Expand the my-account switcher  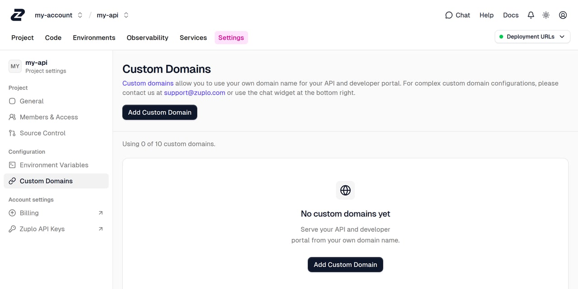pyautogui.click(x=80, y=15)
